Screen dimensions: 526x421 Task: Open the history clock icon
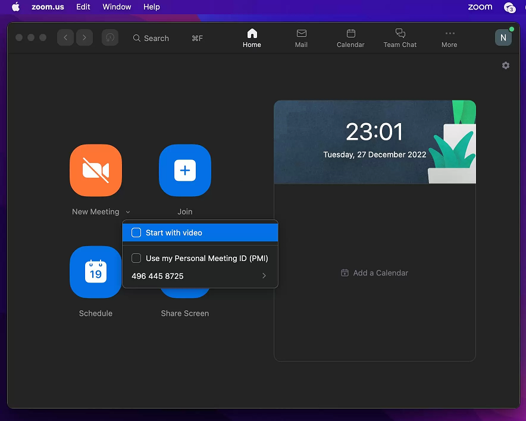pos(110,37)
